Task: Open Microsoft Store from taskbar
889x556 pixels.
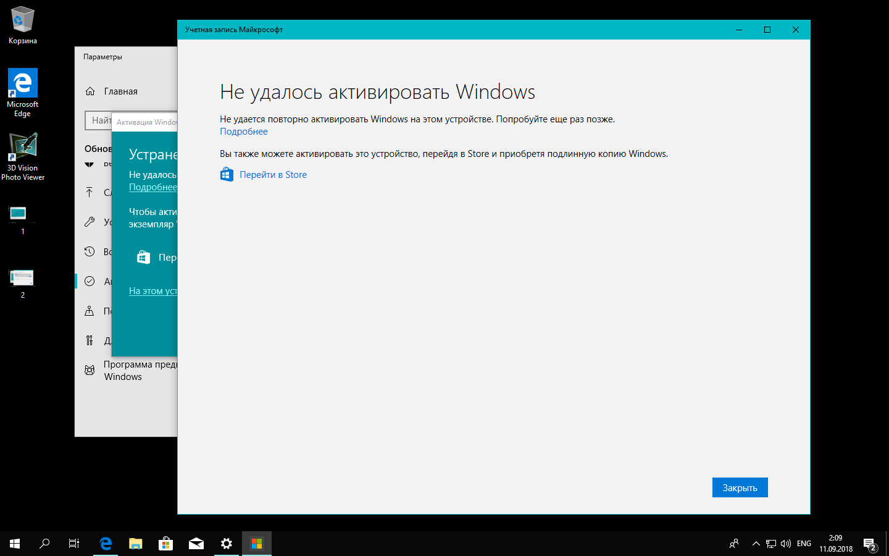Action: click(166, 544)
